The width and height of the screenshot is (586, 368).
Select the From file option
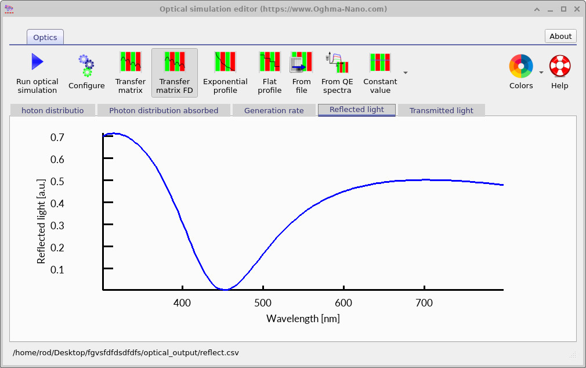(301, 73)
